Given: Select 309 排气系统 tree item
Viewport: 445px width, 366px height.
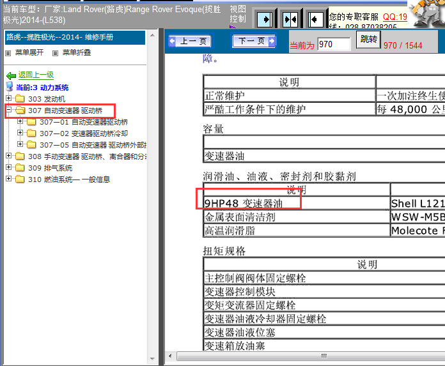Looking at the screenshot, I should [51, 168].
